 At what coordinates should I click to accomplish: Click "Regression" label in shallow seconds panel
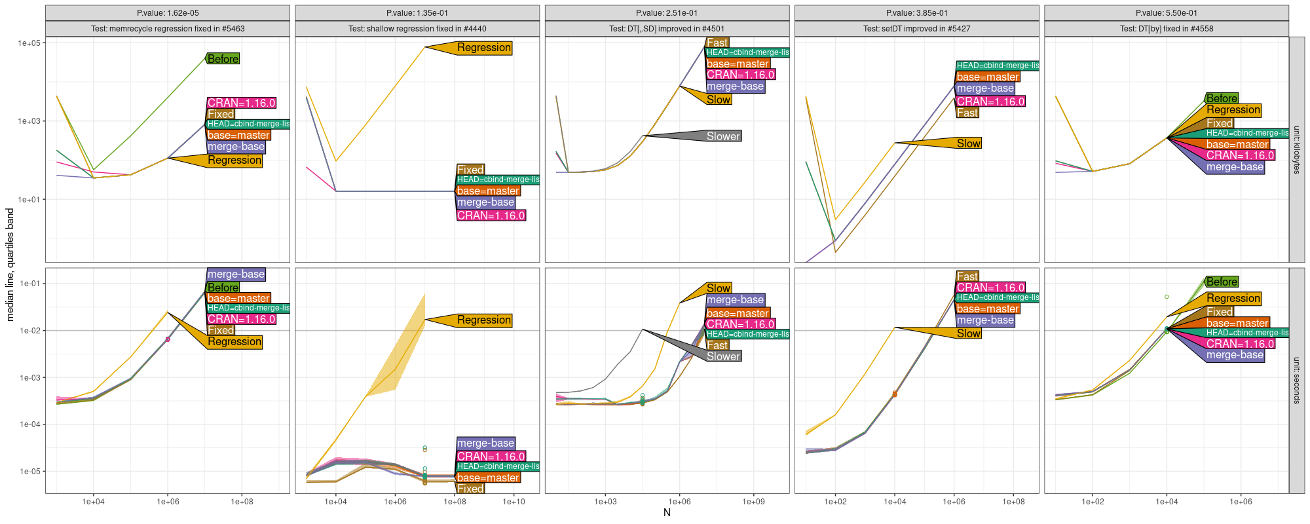pos(484,320)
